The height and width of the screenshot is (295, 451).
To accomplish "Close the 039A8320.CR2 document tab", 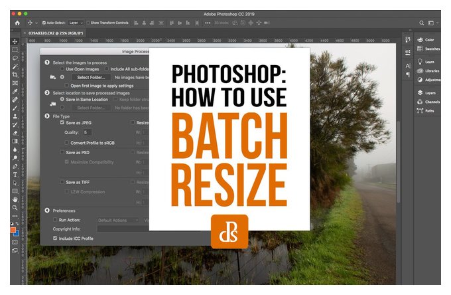I will [25, 33].
